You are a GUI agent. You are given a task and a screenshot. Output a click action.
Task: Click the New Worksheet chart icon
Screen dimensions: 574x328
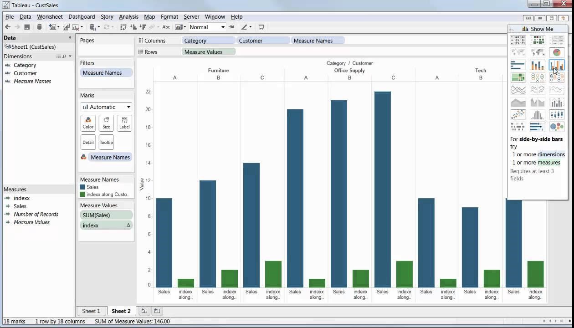[x=52, y=27]
